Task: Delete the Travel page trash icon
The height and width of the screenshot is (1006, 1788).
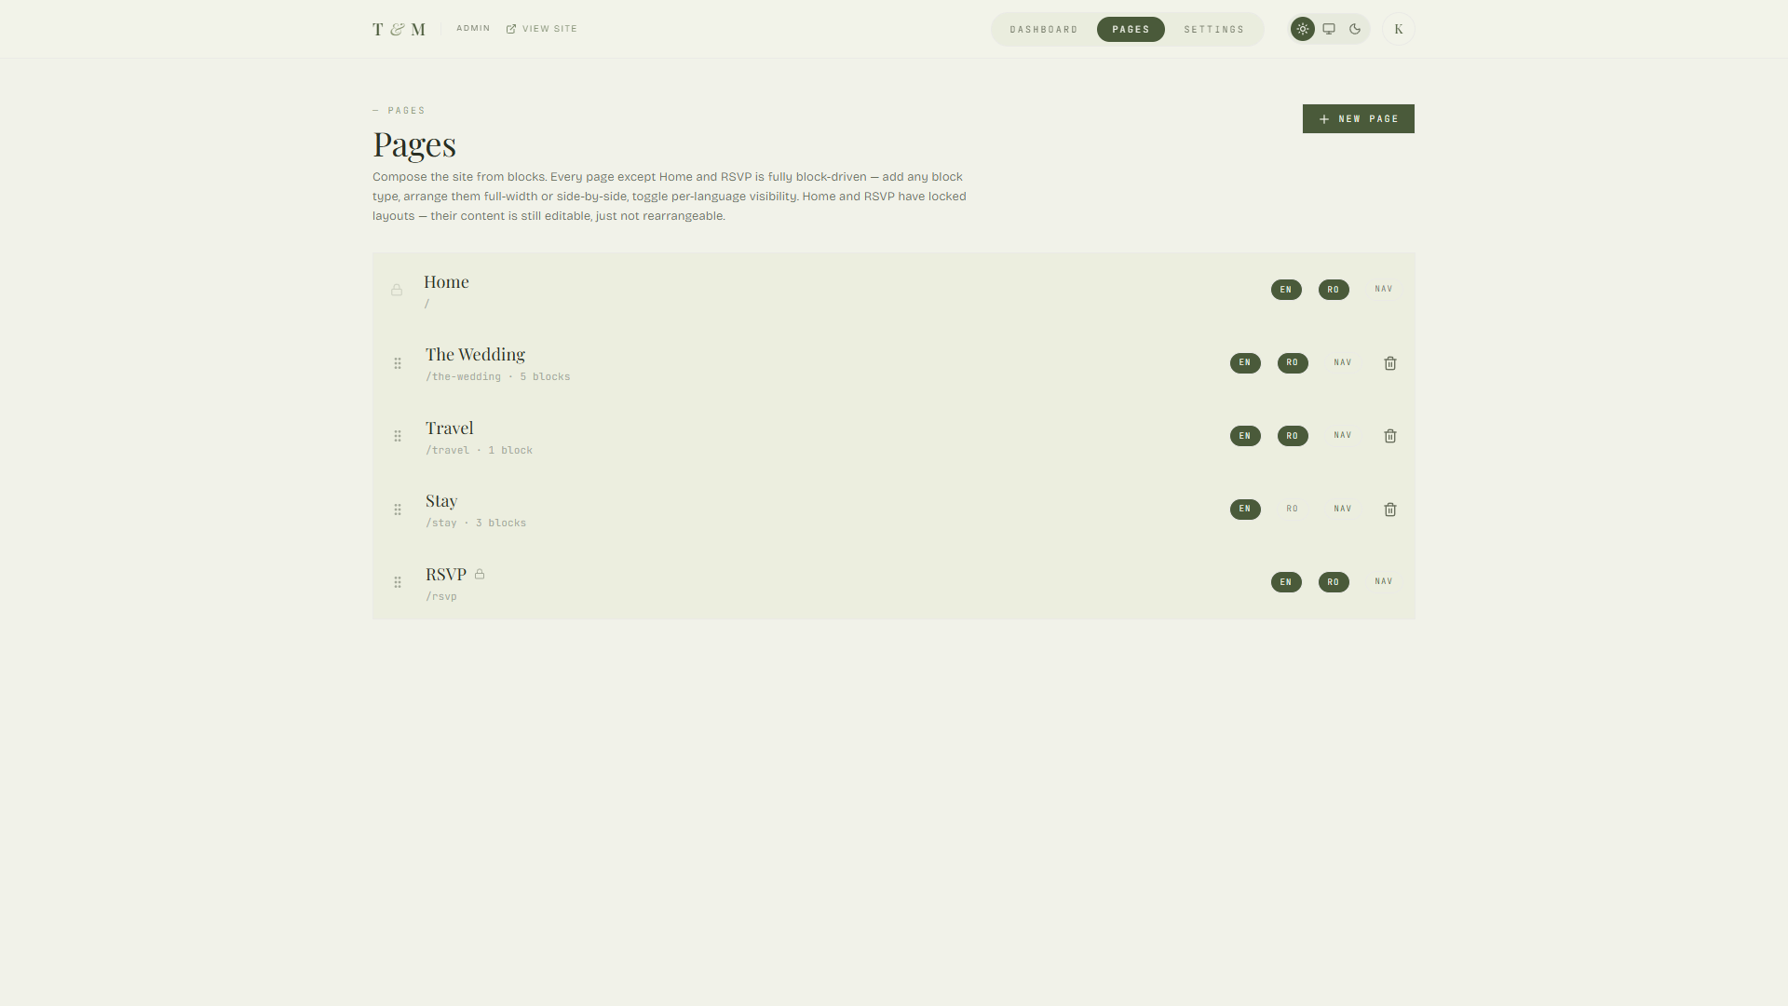Action: [1390, 436]
